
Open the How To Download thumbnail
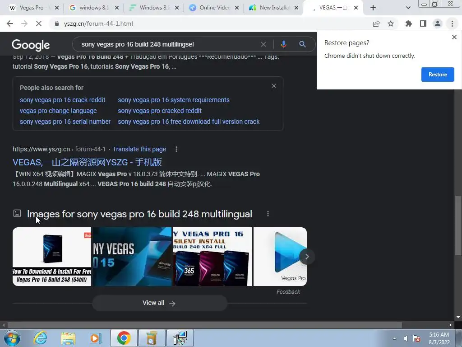pos(52,257)
